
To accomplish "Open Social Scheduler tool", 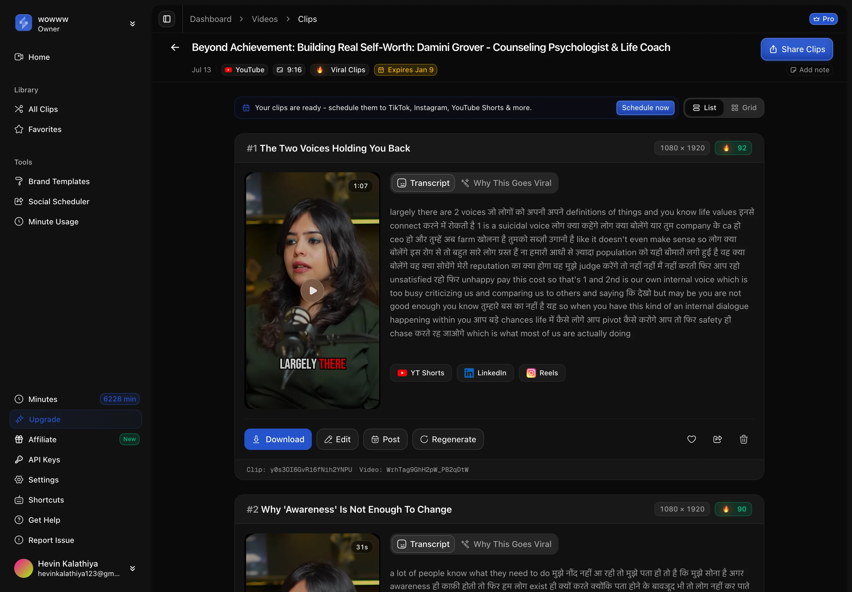I will pos(76,201).
